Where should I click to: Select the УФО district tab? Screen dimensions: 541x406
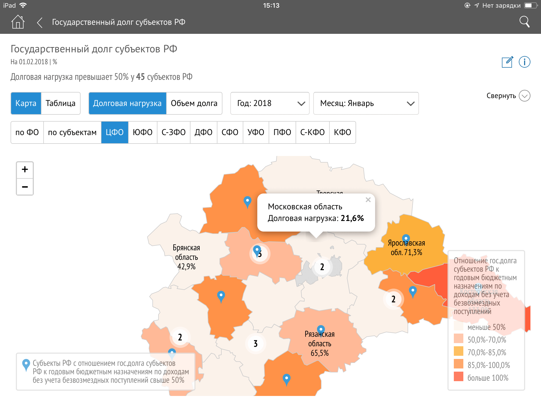coord(256,132)
